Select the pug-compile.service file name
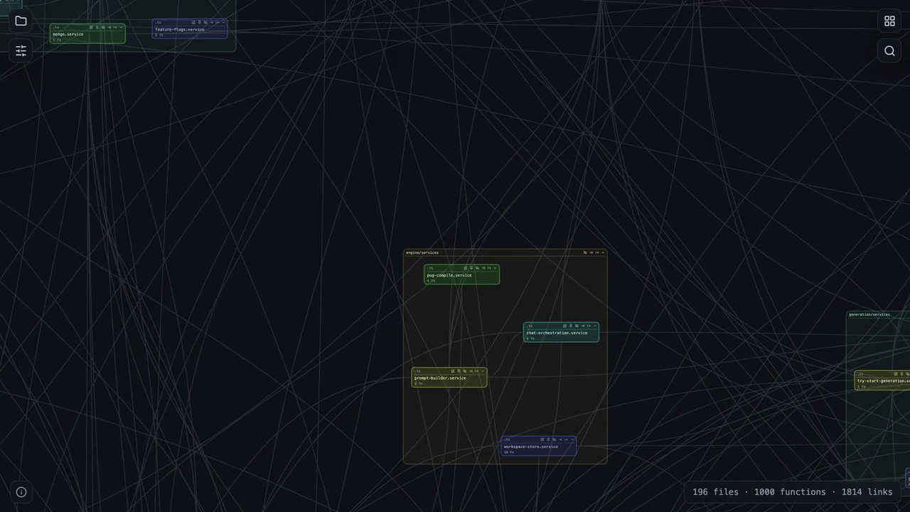Viewport: 910px width, 512px height. pyautogui.click(x=449, y=275)
